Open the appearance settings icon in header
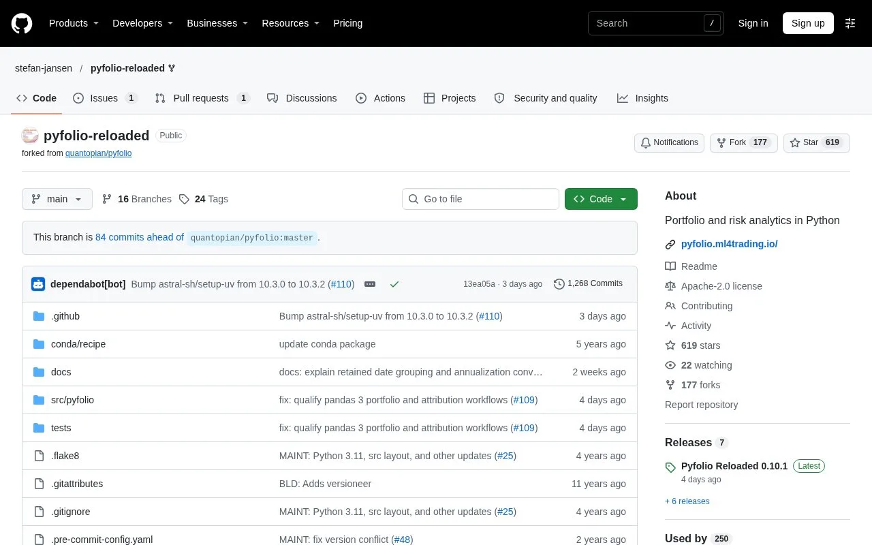The height and width of the screenshot is (545, 872). click(850, 23)
